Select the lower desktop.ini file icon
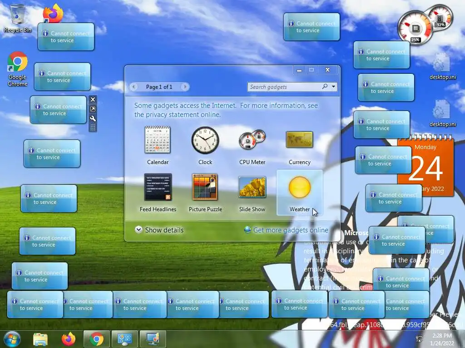Image resolution: width=465 pixels, height=348 pixels. click(x=442, y=114)
